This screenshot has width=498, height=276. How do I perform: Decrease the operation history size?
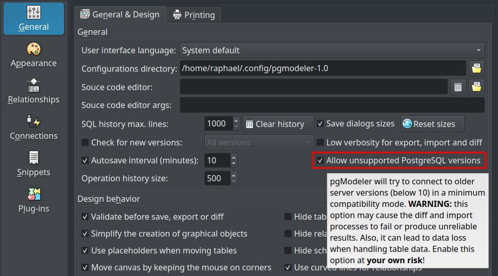click(234, 182)
